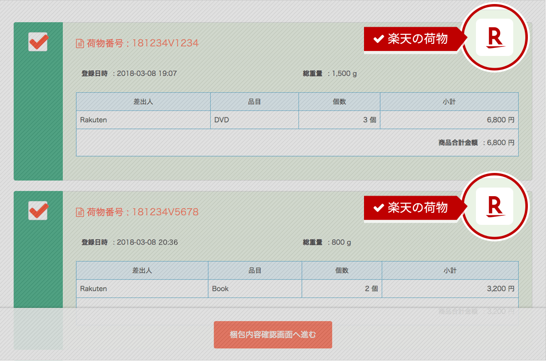Click the document icon beside 荷物番号 181234V1234
The image size is (546, 361).
(x=80, y=43)
